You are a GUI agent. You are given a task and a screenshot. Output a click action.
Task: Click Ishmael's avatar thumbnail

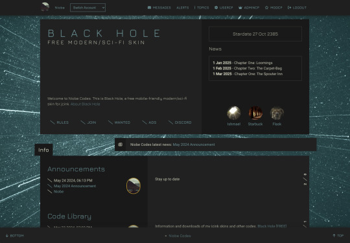pos(234,113)
